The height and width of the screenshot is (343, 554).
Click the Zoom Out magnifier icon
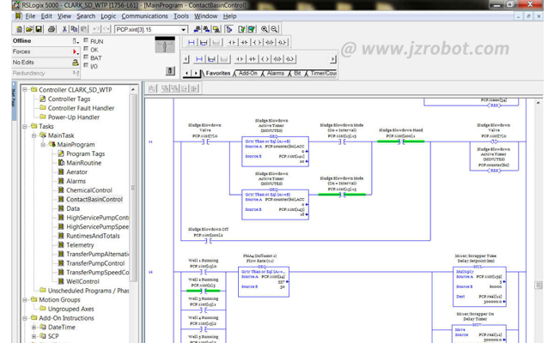(x=275, y=29)
